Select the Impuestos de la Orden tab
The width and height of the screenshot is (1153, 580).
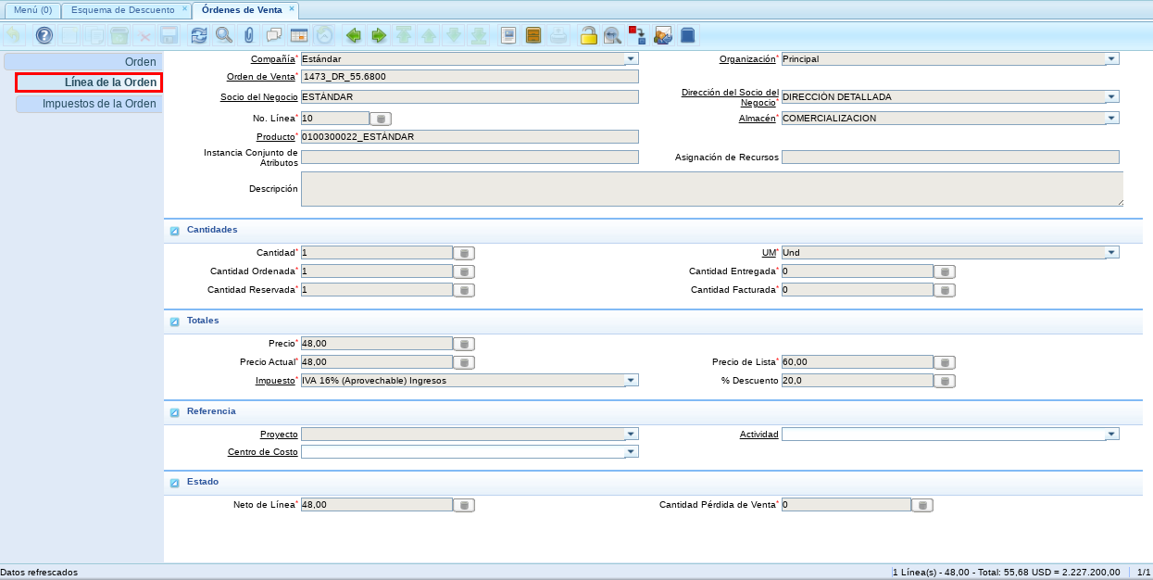99,104
